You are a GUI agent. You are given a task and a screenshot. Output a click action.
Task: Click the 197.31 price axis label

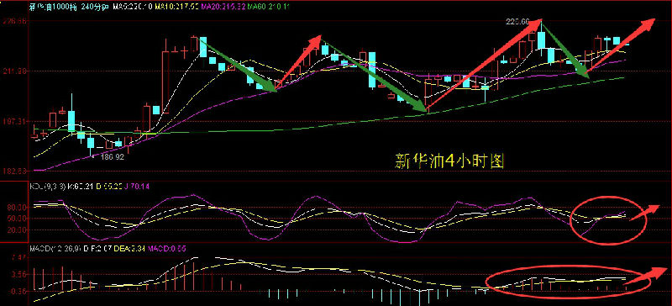click(14, 122)
